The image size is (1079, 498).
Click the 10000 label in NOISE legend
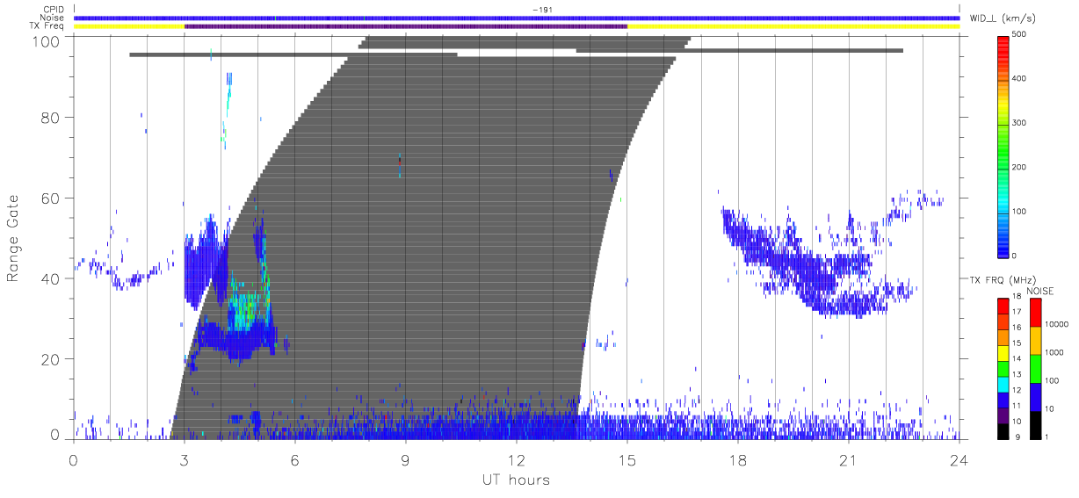[x=1057, y=325]
